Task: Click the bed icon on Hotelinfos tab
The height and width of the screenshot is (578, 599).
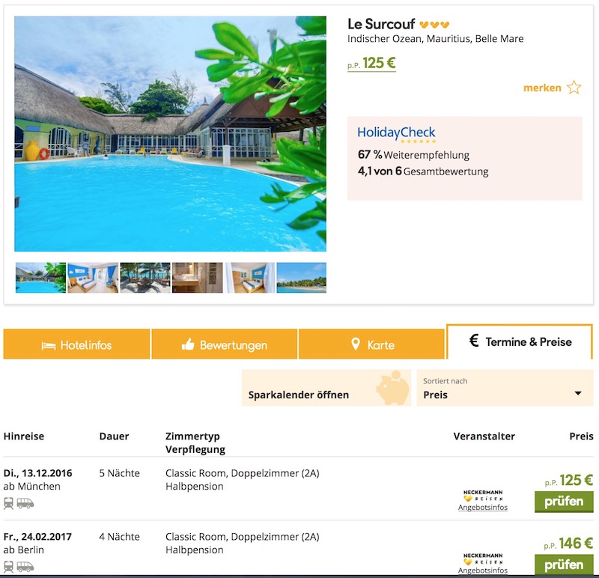Action: (x=49, y=345)
